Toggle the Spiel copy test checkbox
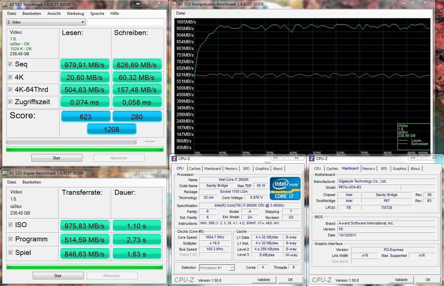Image resolution: width=444 pixels, height=286 pixels. pos(10,253)
